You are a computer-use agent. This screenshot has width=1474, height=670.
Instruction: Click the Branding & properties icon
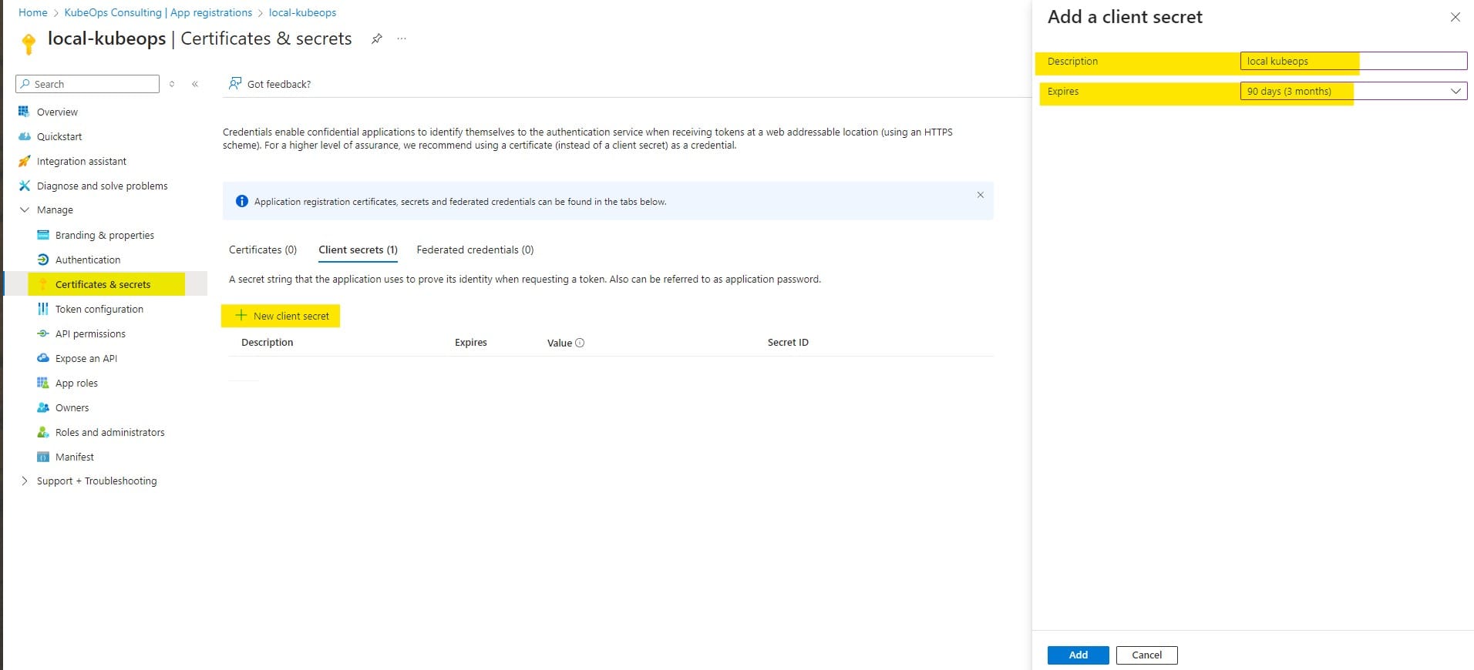tap(43, 235)
